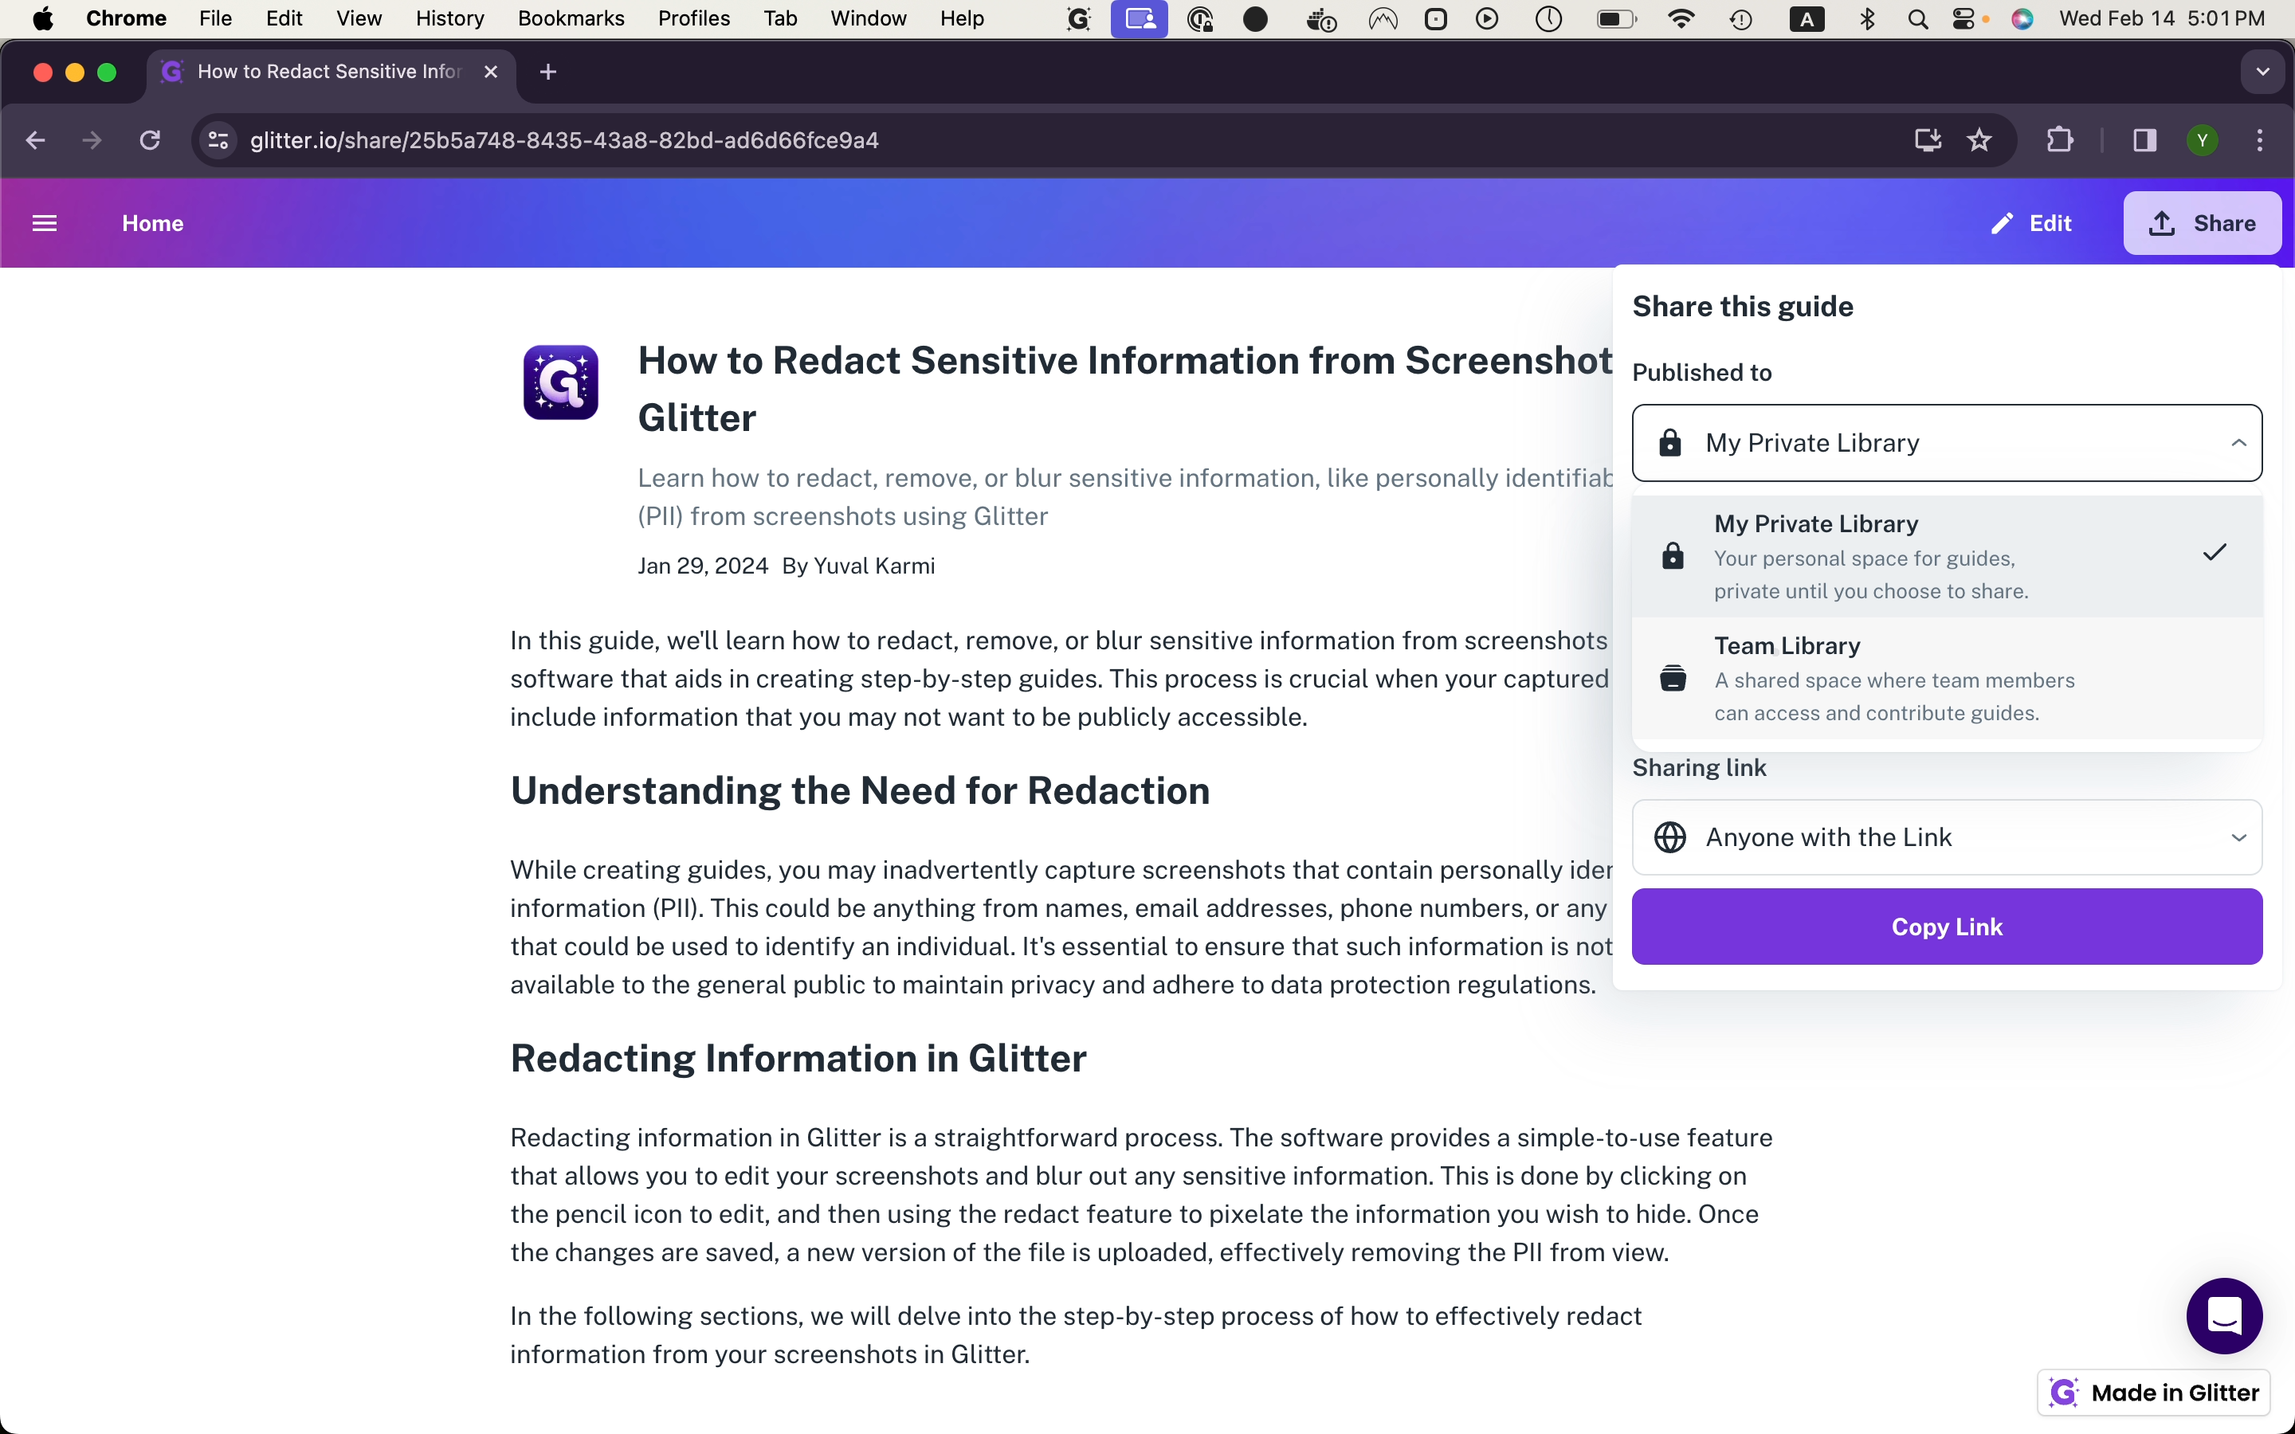The width and height of the screenshot is (2295, 1434).
Task: Open Spotlight search in menu bar
Action: [1917, 18]
